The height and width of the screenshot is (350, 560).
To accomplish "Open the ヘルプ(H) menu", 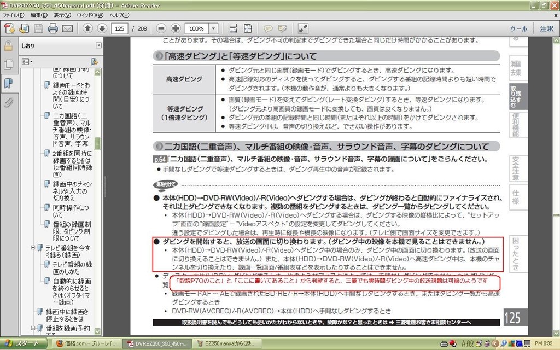I will point(119,15).
